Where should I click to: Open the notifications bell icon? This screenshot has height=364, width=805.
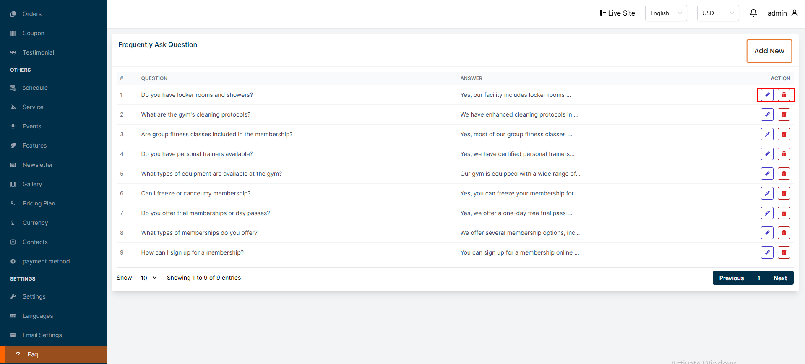tap(753, 13)
